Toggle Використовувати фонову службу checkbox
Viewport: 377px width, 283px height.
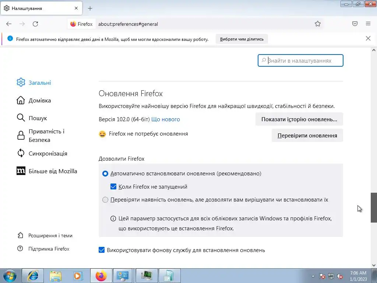tap(102, 250)
